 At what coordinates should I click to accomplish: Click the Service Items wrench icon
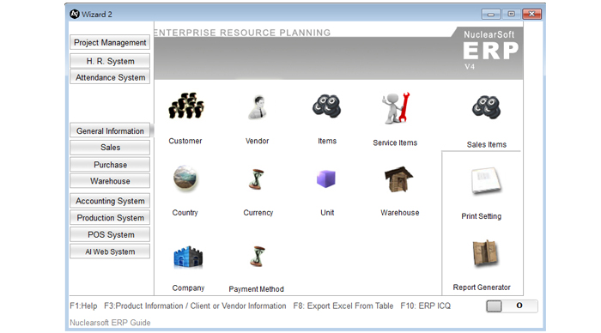pyautogui.click(x=396, y=108)
